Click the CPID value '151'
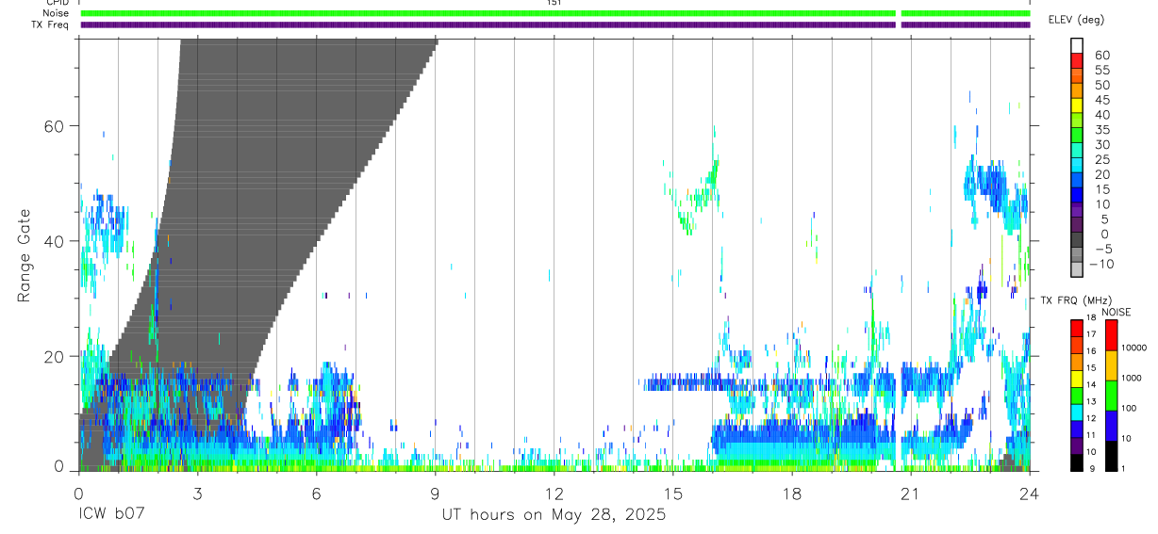The height and width of the screenshot is (534, 1158). pyautogui.click(x=554, y=3)
